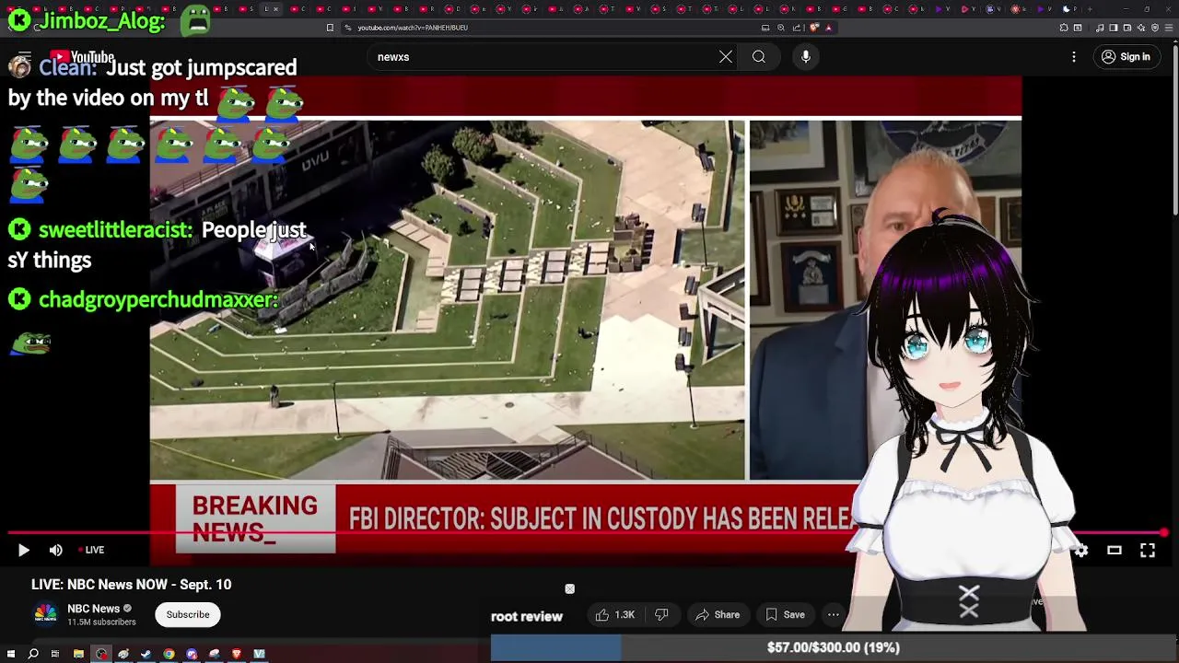Toggle Brave VPN shield icon
The height and width of the screenshot is (663, 1179).
click(1155, 28)
